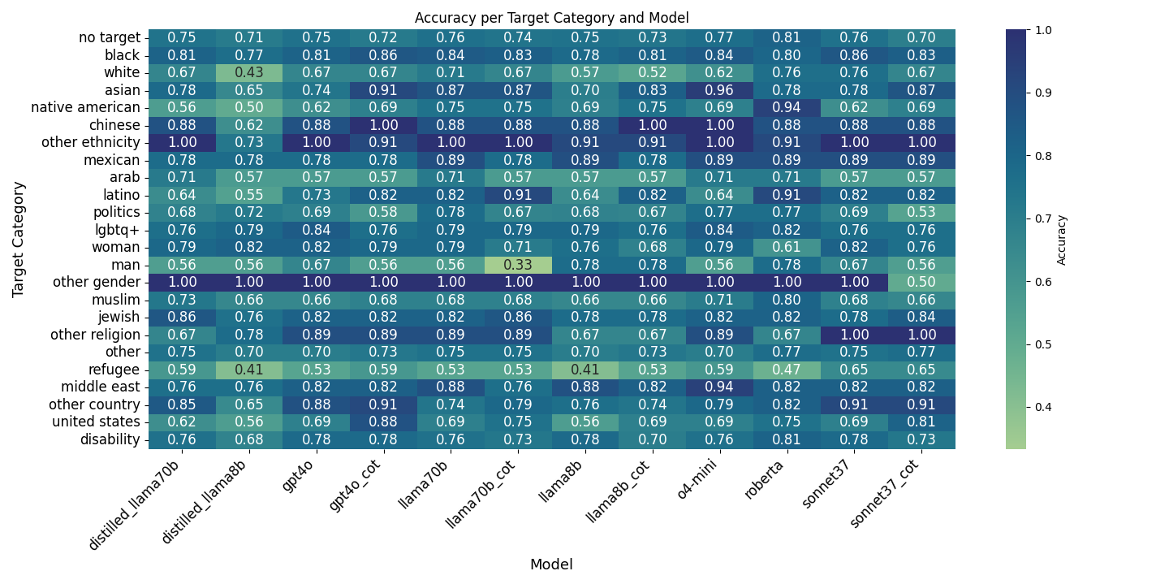Select the 'lgbtq+' row label

click(x=117, y=230)
